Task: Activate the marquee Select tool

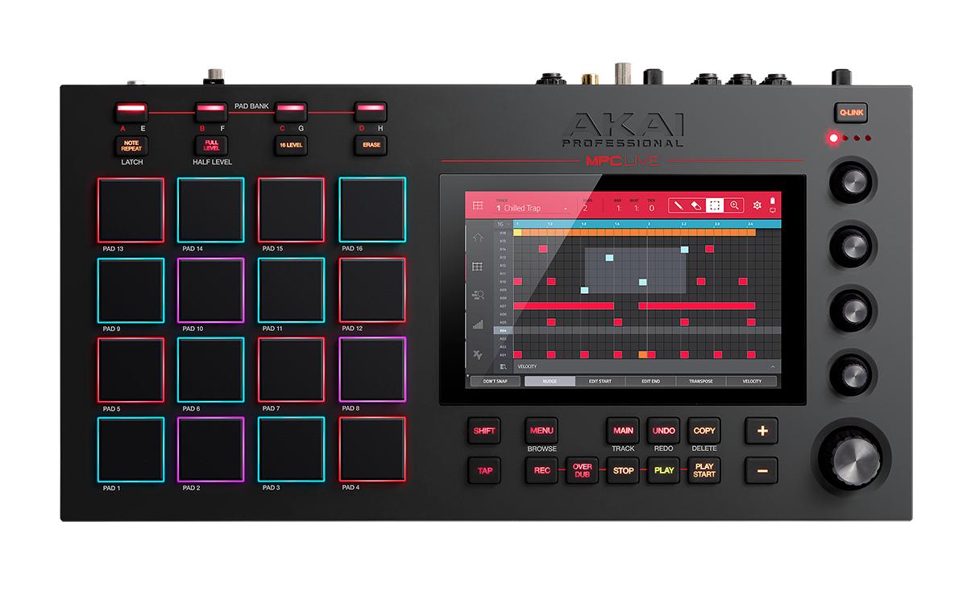Action: pyautogui.click(x=715, y=205)
